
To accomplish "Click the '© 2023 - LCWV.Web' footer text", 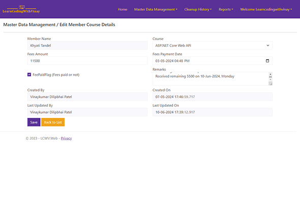I will [42, 138].
